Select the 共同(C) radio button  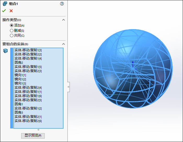12,35
